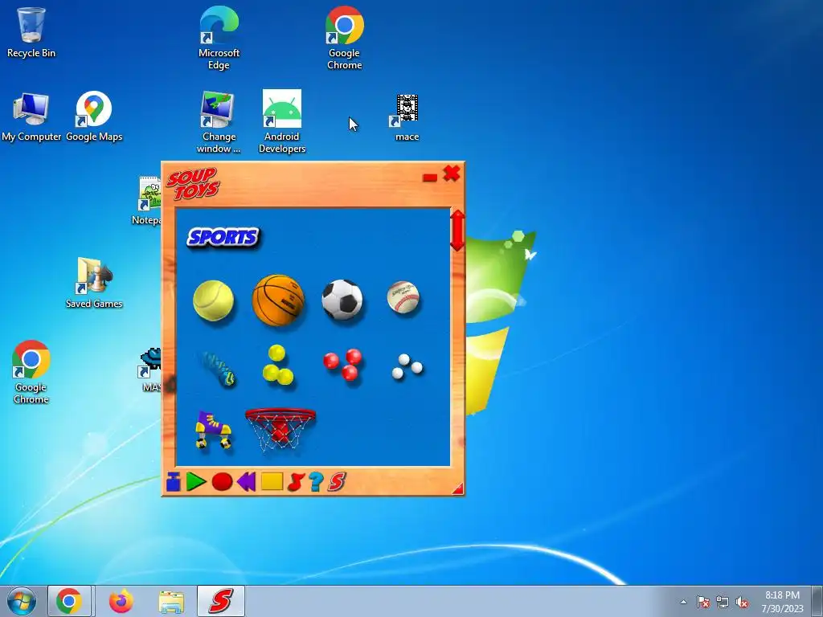Select the top Google Chrome desktop shortcut
This screenshot has height=617, width=823.
[344, 38]
